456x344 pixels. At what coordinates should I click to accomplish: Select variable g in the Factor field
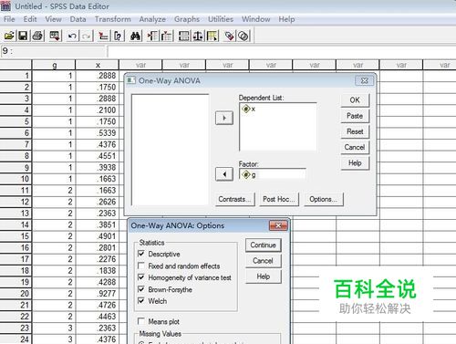pos(249,174)
